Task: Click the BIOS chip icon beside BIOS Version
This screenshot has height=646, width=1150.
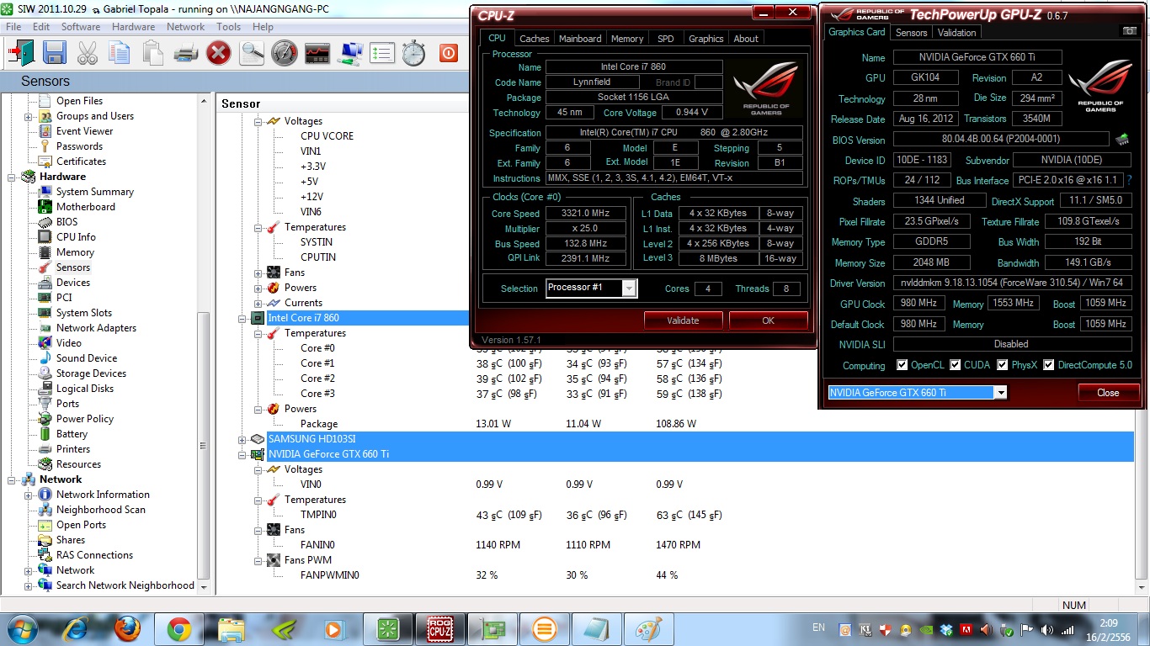Action: [x=1122, y=139]
